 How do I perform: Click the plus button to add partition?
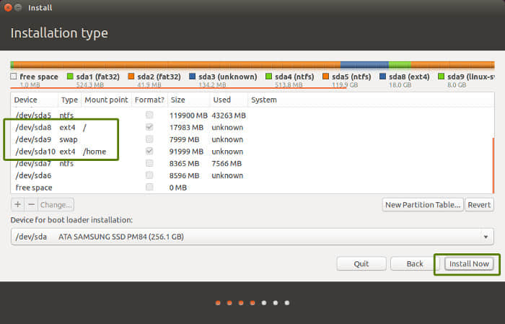click(18, 204)
